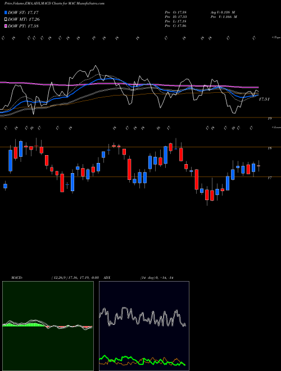This screenshot has width=281, height=371.
Task: Click the last small red candlestick at right
Action: click(259, 166)
